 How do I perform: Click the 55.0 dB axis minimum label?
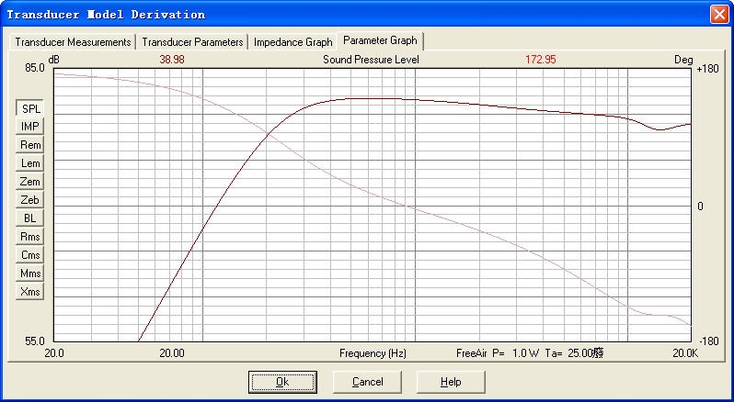35,341
